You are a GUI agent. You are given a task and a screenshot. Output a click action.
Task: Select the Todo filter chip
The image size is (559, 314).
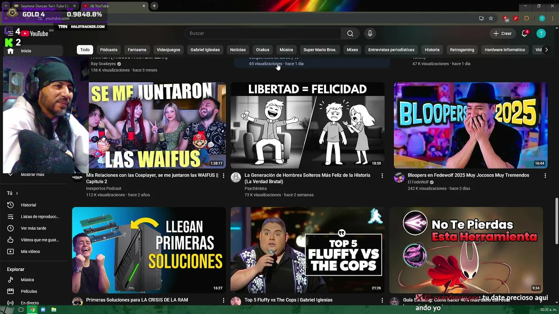(x=85, y=50)
